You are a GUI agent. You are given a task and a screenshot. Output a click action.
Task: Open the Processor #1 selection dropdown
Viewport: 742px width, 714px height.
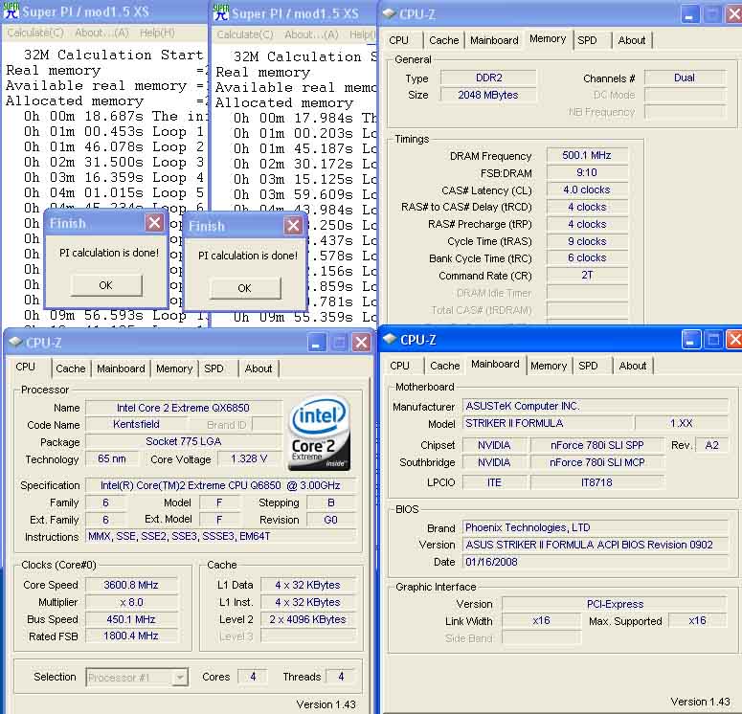tap(180, 678)
